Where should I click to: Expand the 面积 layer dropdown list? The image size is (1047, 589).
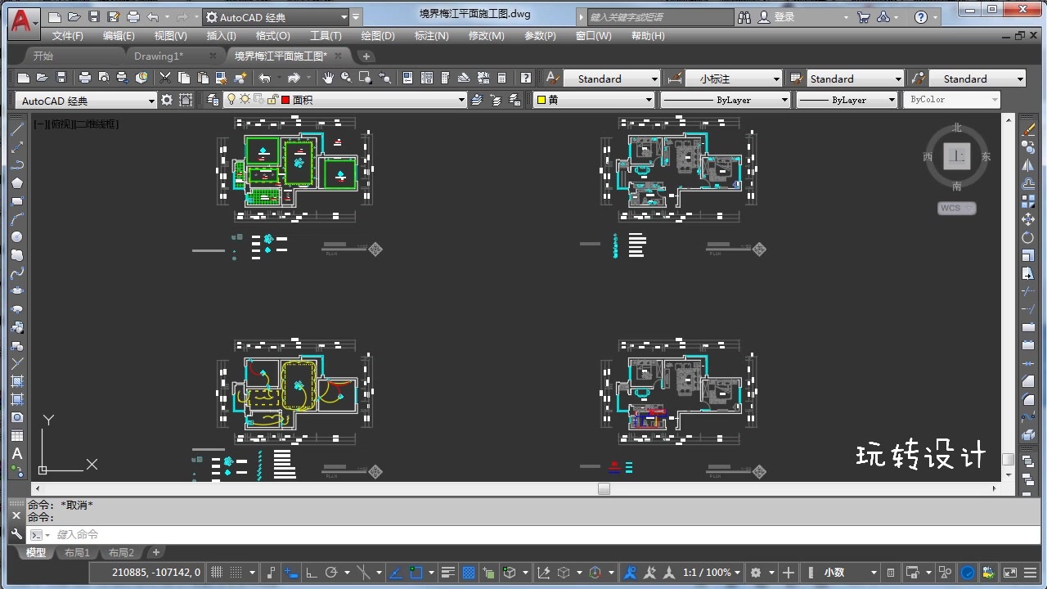461,100
